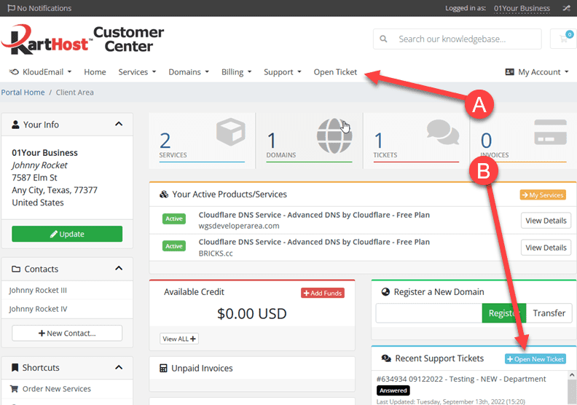
Task: Click the View ALL credit button
Action: 179,339
